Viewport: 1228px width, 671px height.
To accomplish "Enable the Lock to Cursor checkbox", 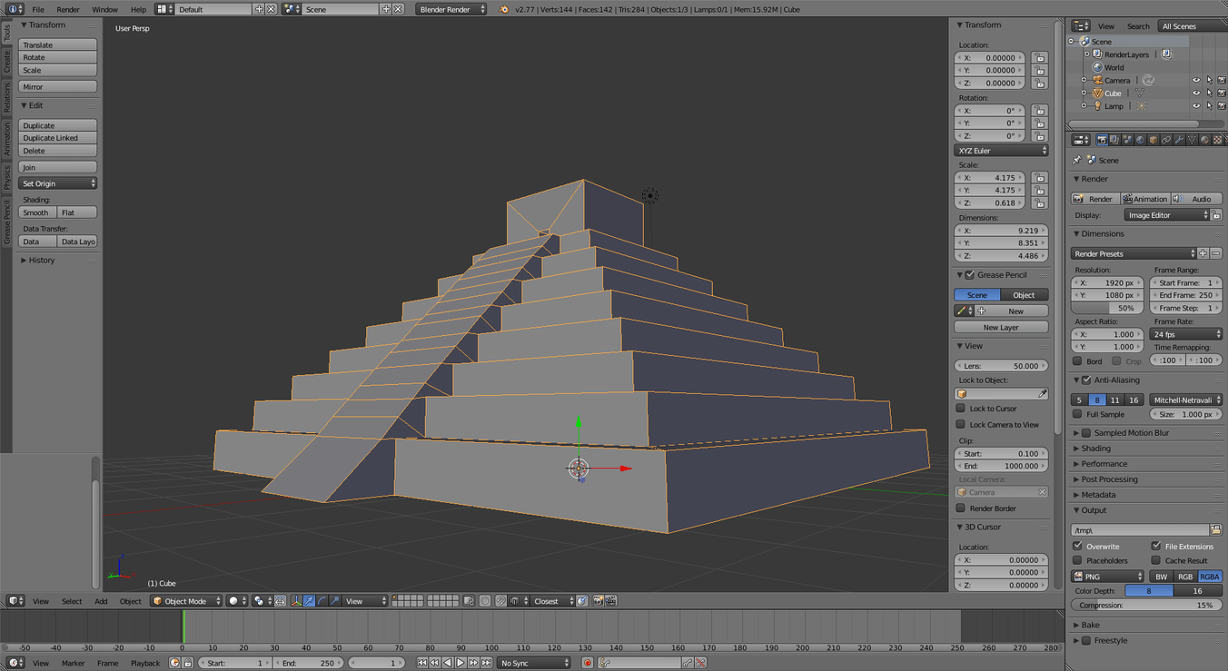I will click(x=961, y=409).
